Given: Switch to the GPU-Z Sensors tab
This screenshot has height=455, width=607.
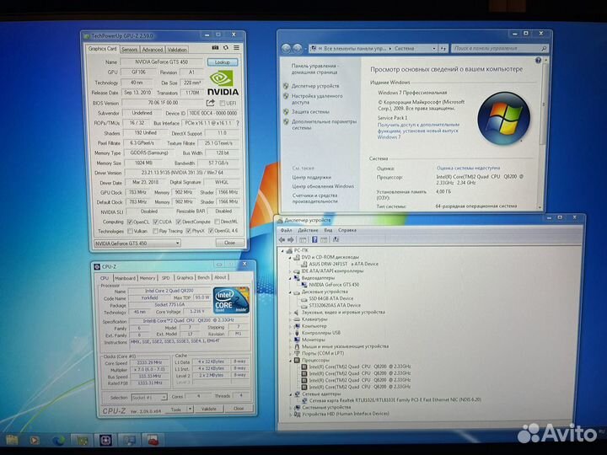Looking at the screenshot, I should 130,49.
